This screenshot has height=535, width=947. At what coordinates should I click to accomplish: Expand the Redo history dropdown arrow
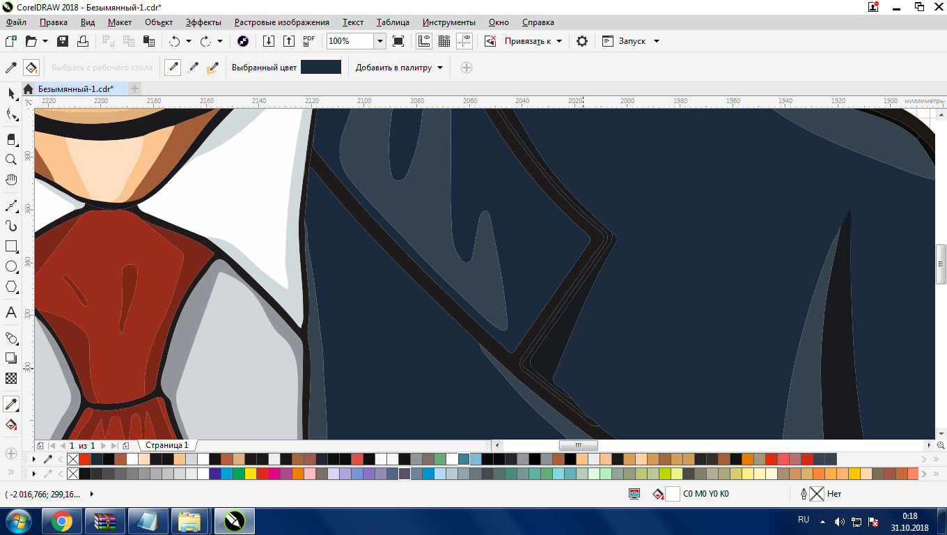tap(220, 41)
